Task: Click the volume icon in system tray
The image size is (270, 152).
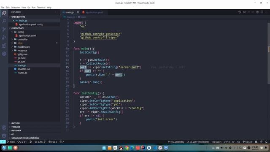Action: 222,148
